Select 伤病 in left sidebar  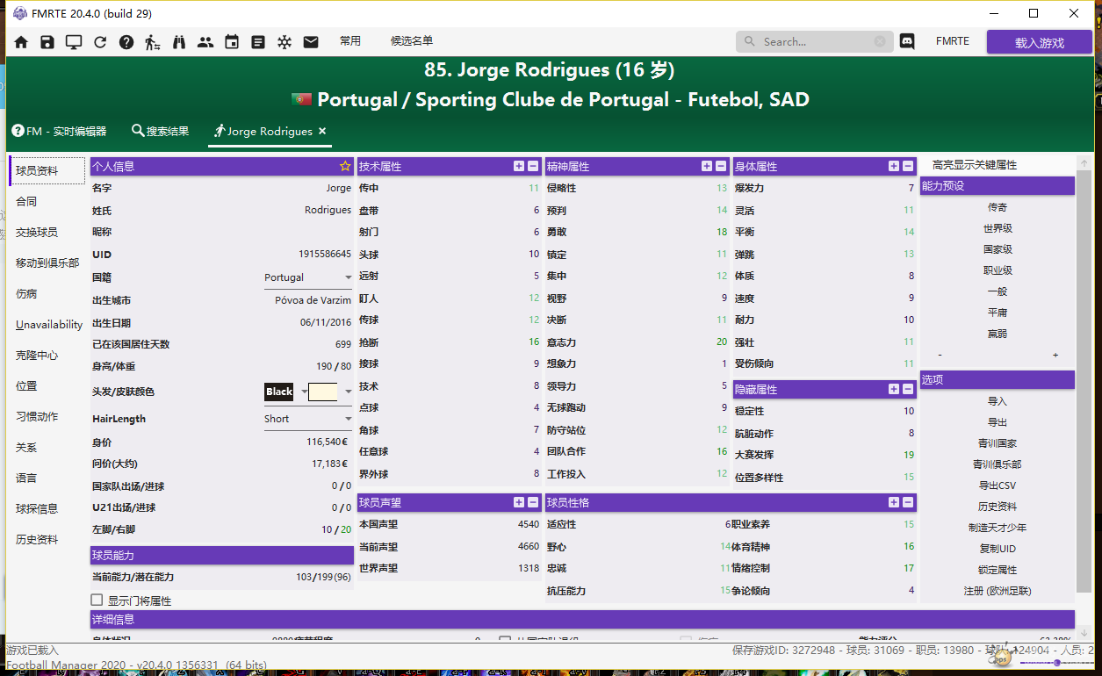(x=26, y=293)
